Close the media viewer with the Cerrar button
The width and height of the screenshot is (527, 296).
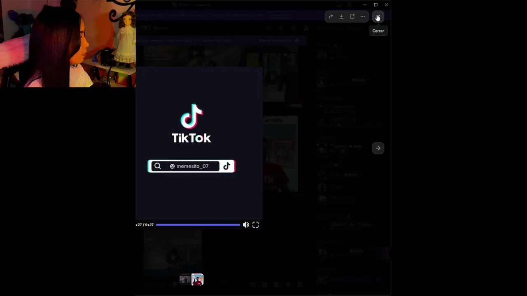[x=378, y=16]
